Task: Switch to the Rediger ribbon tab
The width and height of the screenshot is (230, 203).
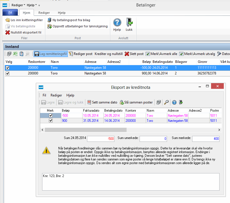Action: point(44,13)
